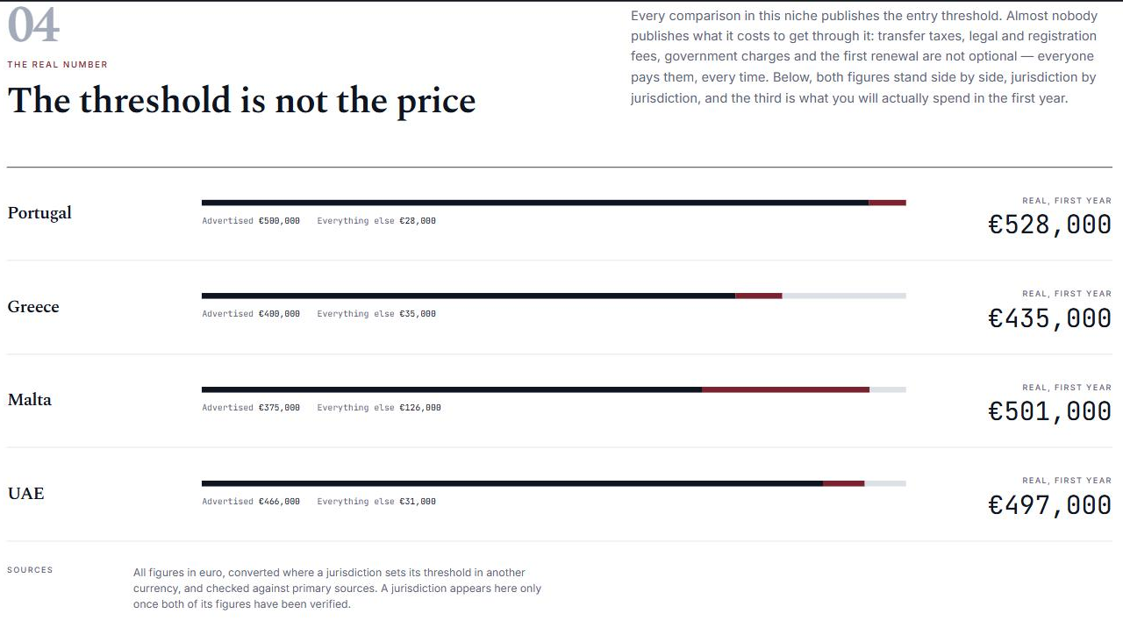Viewport: 1123px width, 635px height.
Task: Select the €501,000 Malta total
Action: click(x=1049, y=411)
